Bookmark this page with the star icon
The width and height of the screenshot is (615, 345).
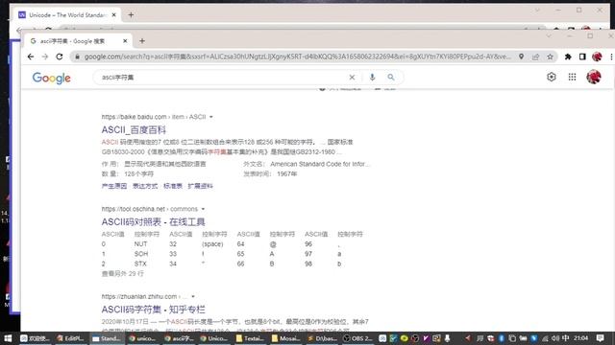point(550,57)
